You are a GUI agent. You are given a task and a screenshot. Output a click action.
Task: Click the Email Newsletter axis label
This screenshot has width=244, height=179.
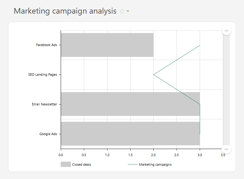pos(45,104)
